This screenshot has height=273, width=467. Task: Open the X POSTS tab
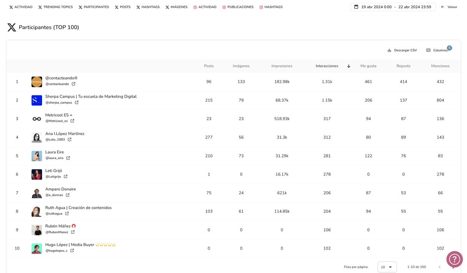pyautogui.click(x=123, y=7)
